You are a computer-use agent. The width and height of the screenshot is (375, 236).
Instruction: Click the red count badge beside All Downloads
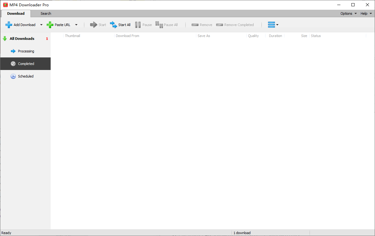[x=47, y=39]
